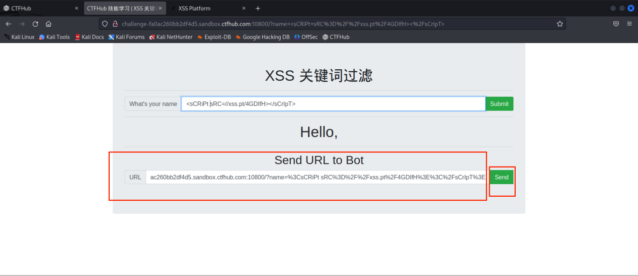Screen dimensions: 638x276
Task: Open the browser home page
Action: coord(48,24)
